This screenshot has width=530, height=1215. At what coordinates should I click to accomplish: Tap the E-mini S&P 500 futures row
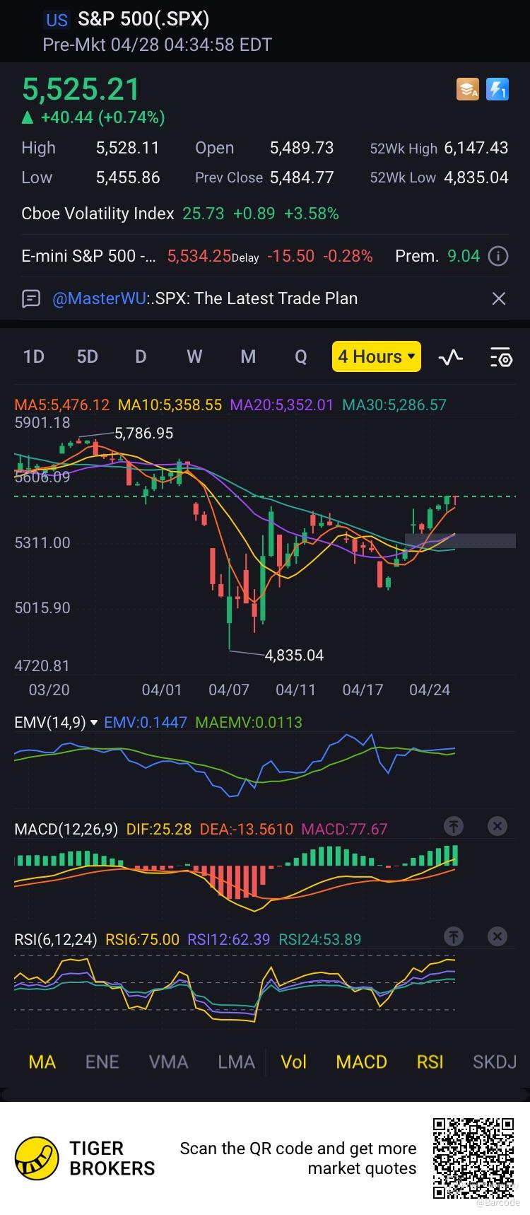click(x=265, y=256)
